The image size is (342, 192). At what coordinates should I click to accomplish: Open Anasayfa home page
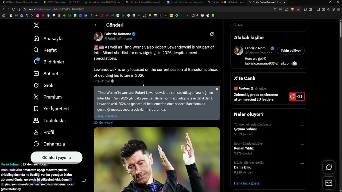[48, 38]
